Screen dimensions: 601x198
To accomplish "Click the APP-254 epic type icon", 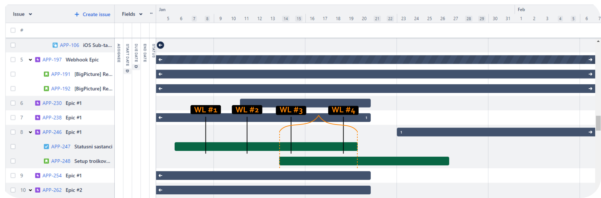I will tap(38, 176).
